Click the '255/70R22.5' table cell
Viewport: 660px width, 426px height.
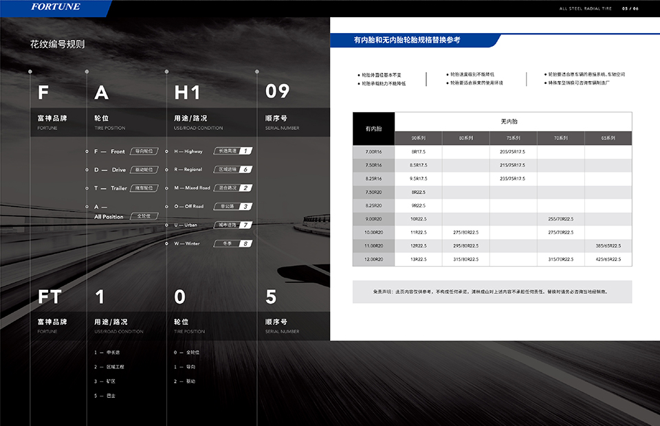pyautogui.click(x=561, y=219)
